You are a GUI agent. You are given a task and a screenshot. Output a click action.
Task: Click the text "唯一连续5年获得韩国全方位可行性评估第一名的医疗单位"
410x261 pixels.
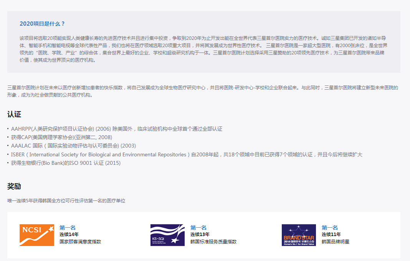pyautogui.click(x=66, y=201)
